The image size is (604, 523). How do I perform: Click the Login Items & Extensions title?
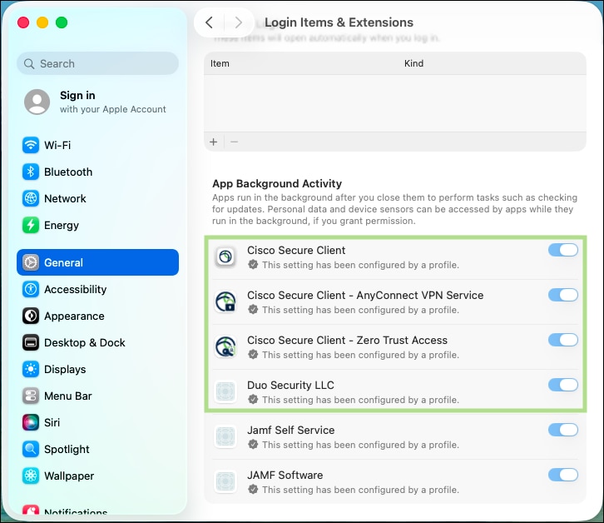pos(339,22)
